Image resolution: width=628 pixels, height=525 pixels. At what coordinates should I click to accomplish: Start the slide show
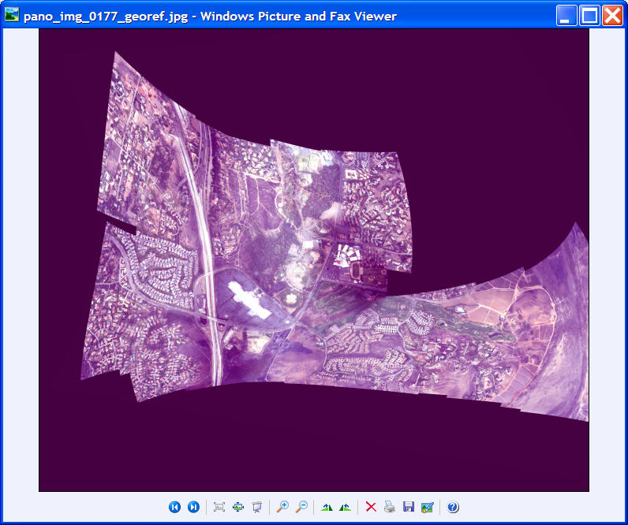point(256,507)
